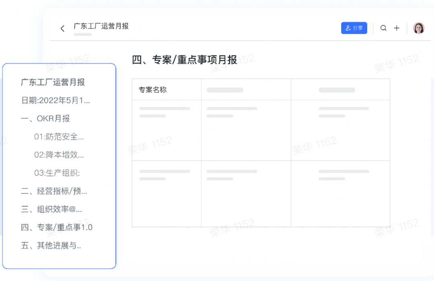This screenshot has width=434, height=281.
Task: Go to 五、其他进展与.. section
Action: pyautogui.click(x=51, y=246)
